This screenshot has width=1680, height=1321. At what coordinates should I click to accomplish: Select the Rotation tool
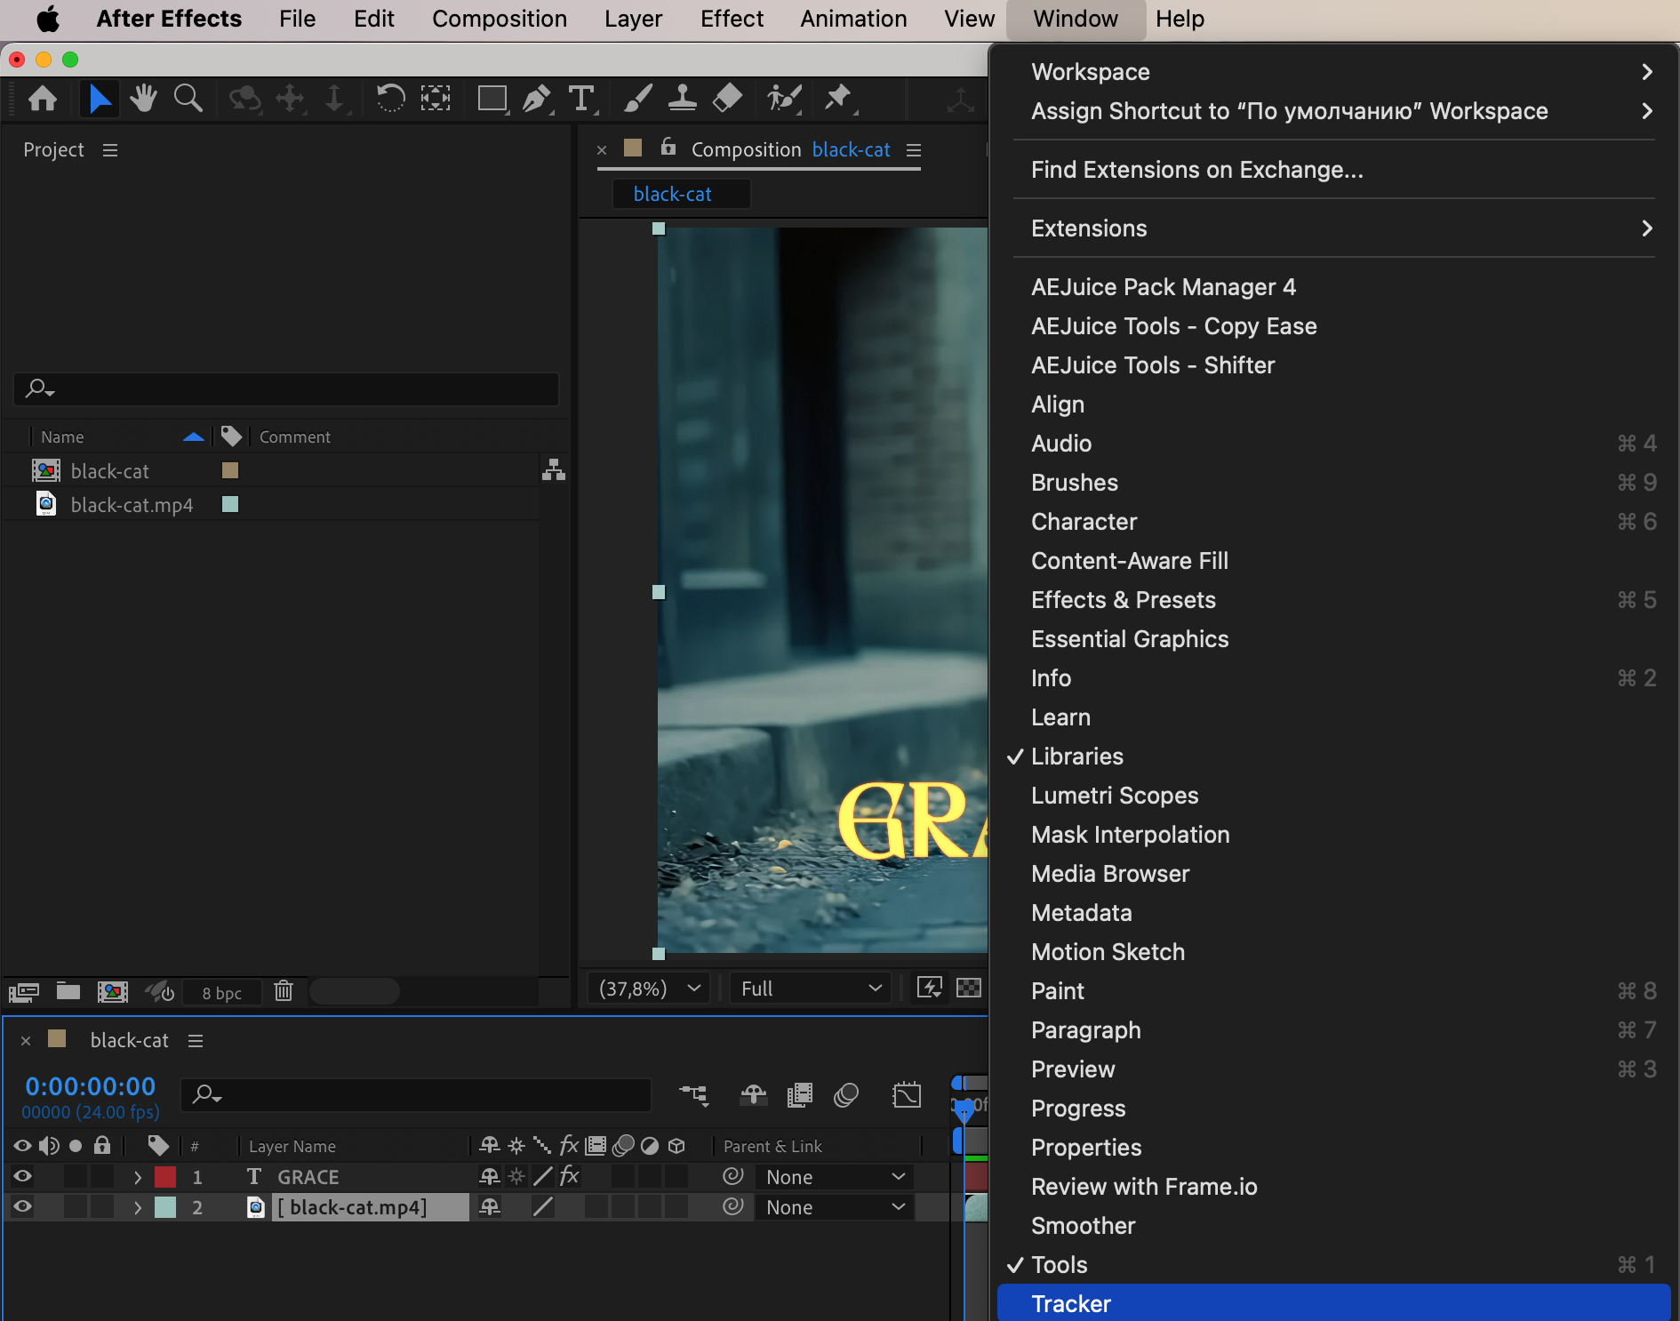point(389,99)
